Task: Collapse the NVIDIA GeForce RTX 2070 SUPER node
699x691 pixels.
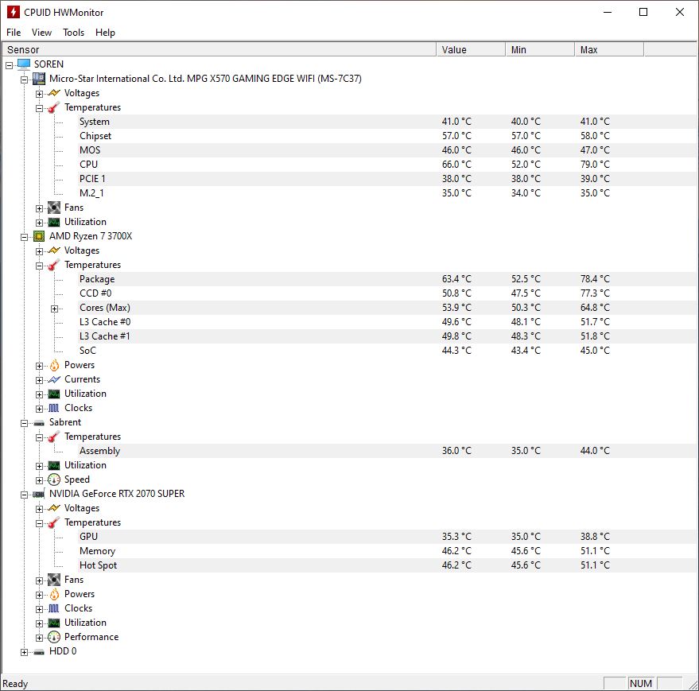Action: (24, 495)
